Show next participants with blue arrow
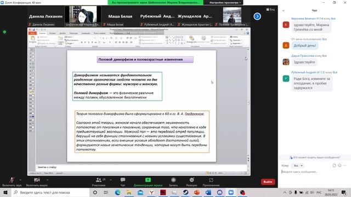The height and width of the screenshot is (197, 351). pos(257,16)
